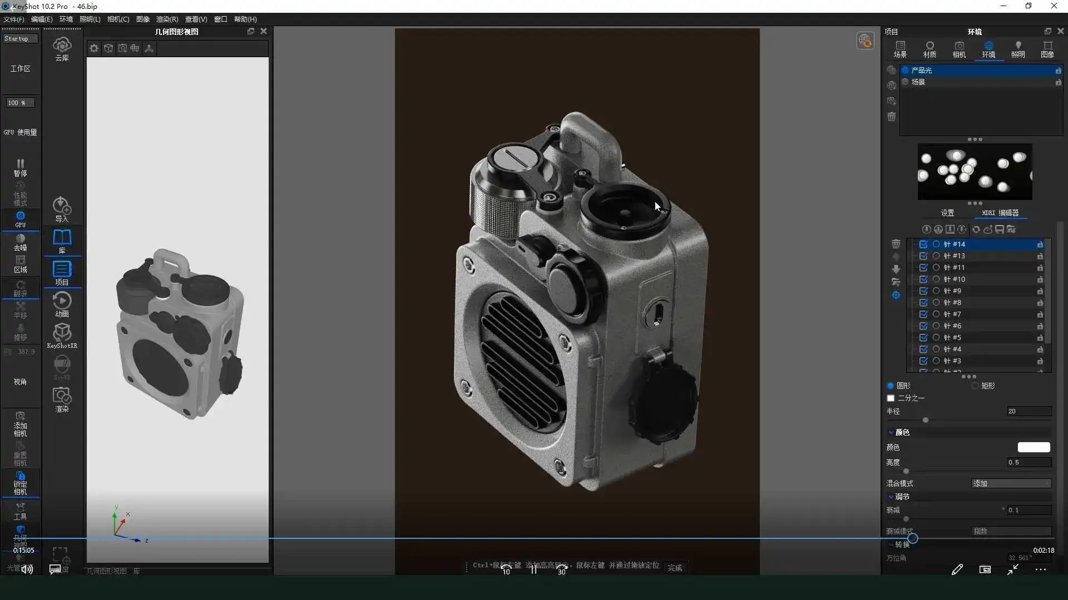Delete selected pin with trash icon
This screenshot has height=600, width=1068.
[x=896, y=244]
